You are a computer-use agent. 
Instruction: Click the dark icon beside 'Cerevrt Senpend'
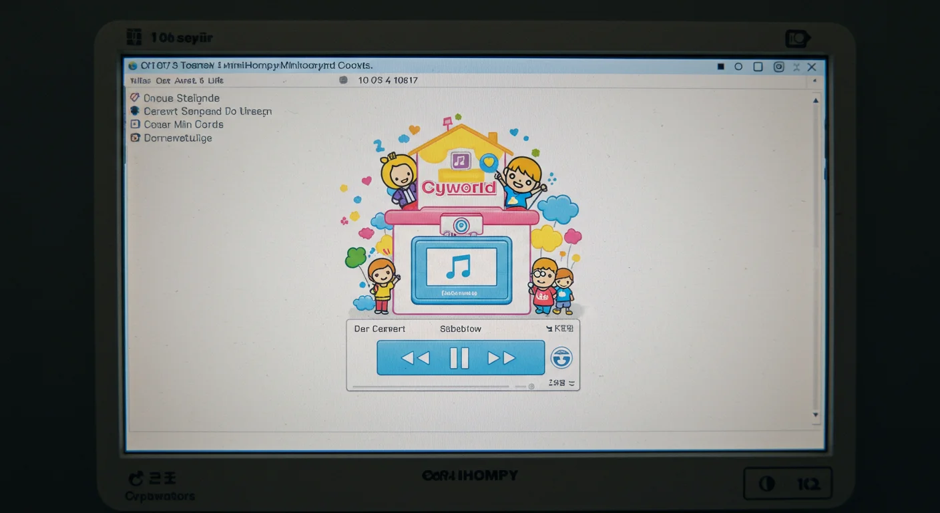[134, 111]
